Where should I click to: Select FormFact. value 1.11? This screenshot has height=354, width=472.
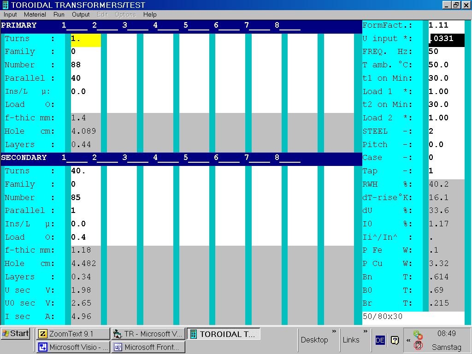pyautogui.click(x=446, y=25)
